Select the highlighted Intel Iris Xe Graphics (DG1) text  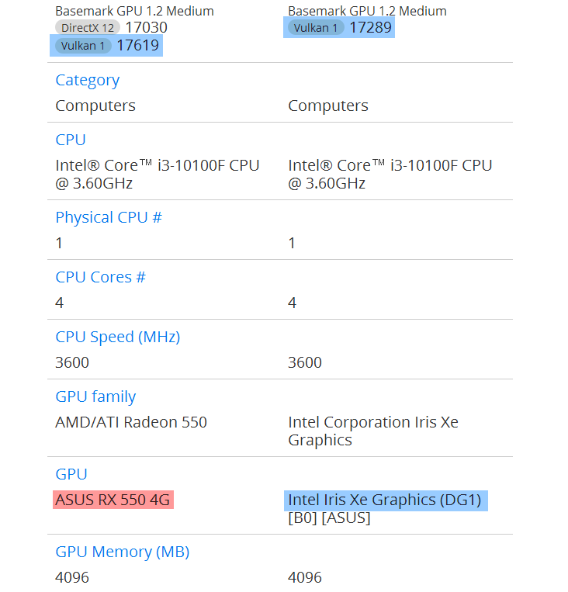coord(384,500)
